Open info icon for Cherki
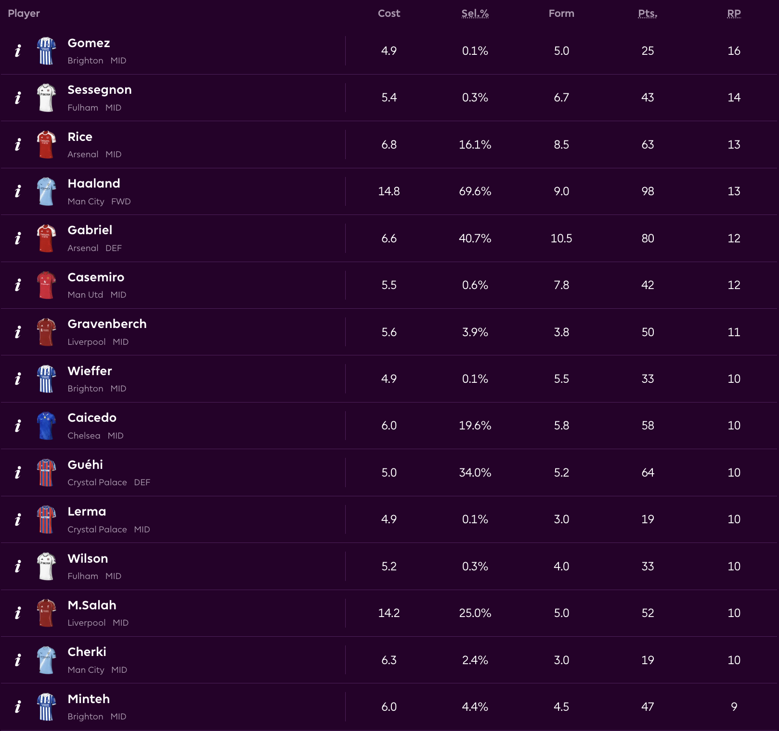The image size is (779, 731). [x=18, y=660]
